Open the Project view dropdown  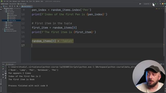tap(5, 6)
